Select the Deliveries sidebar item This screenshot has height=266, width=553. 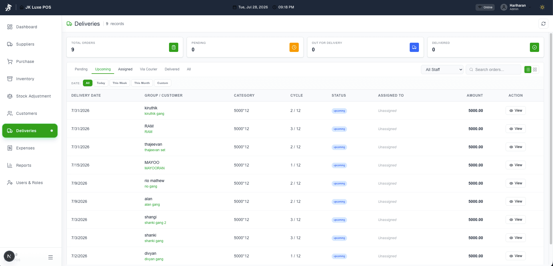coord(30,131)
